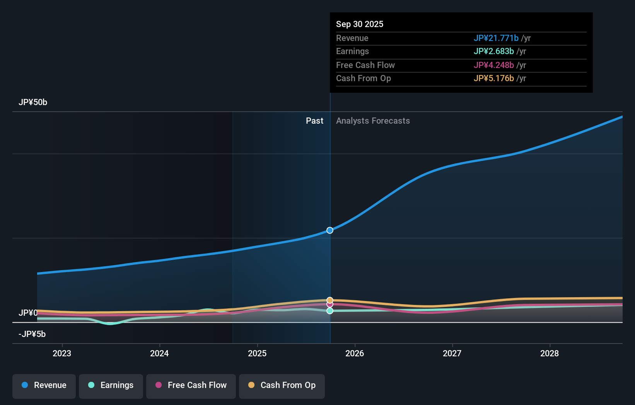
Task: Click the Sep 30 2025 tooltip header
Action: [x=360, y=24]
